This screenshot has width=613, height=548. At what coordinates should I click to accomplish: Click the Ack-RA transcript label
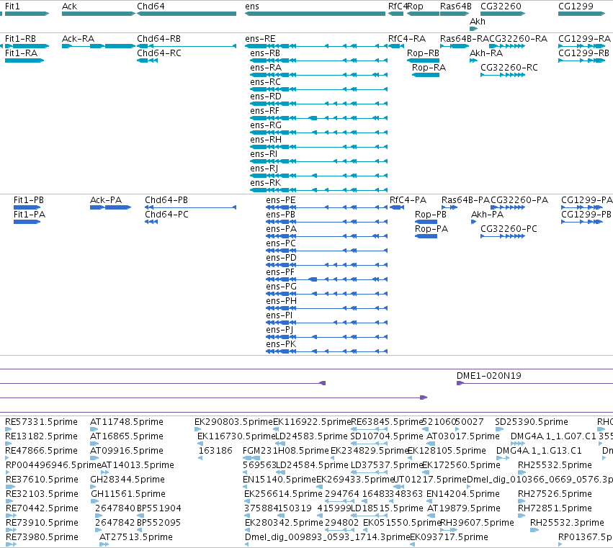tap(79, 39)
